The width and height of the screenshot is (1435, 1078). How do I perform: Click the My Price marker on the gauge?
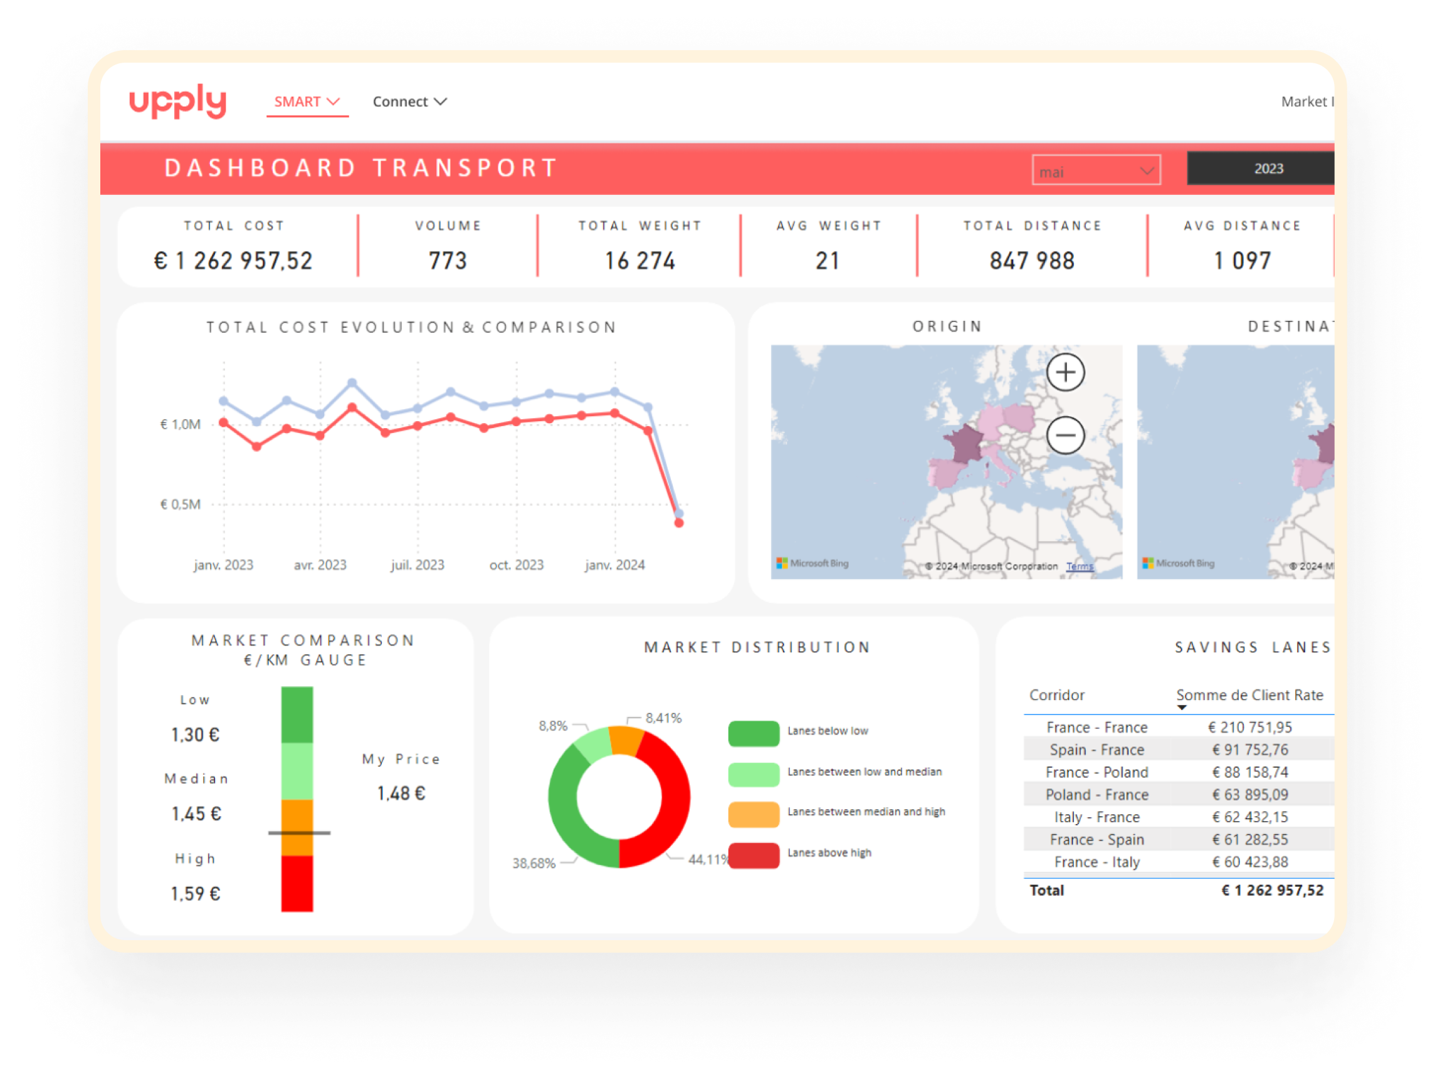pyautogui.click(x=299, y=832)
